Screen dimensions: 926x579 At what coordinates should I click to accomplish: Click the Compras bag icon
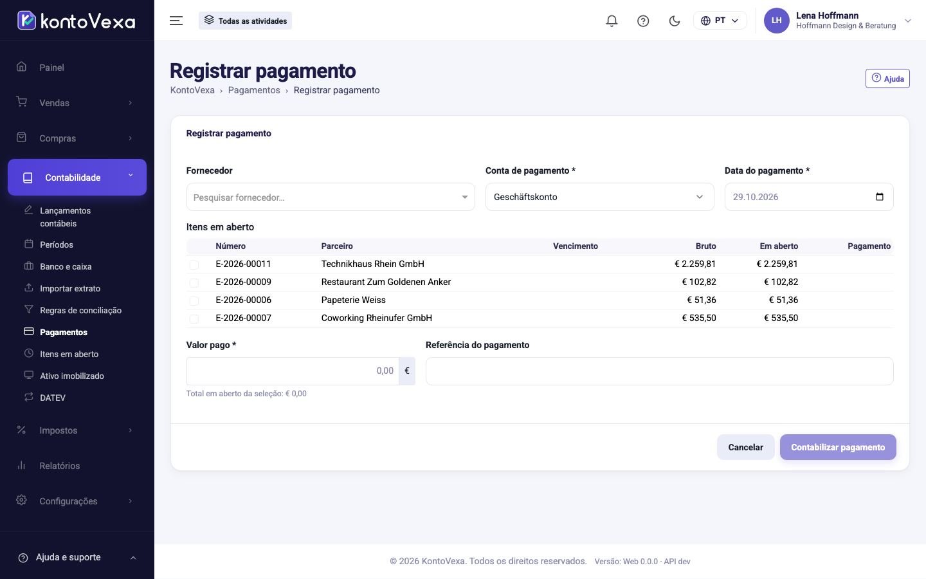click(21, 137)
